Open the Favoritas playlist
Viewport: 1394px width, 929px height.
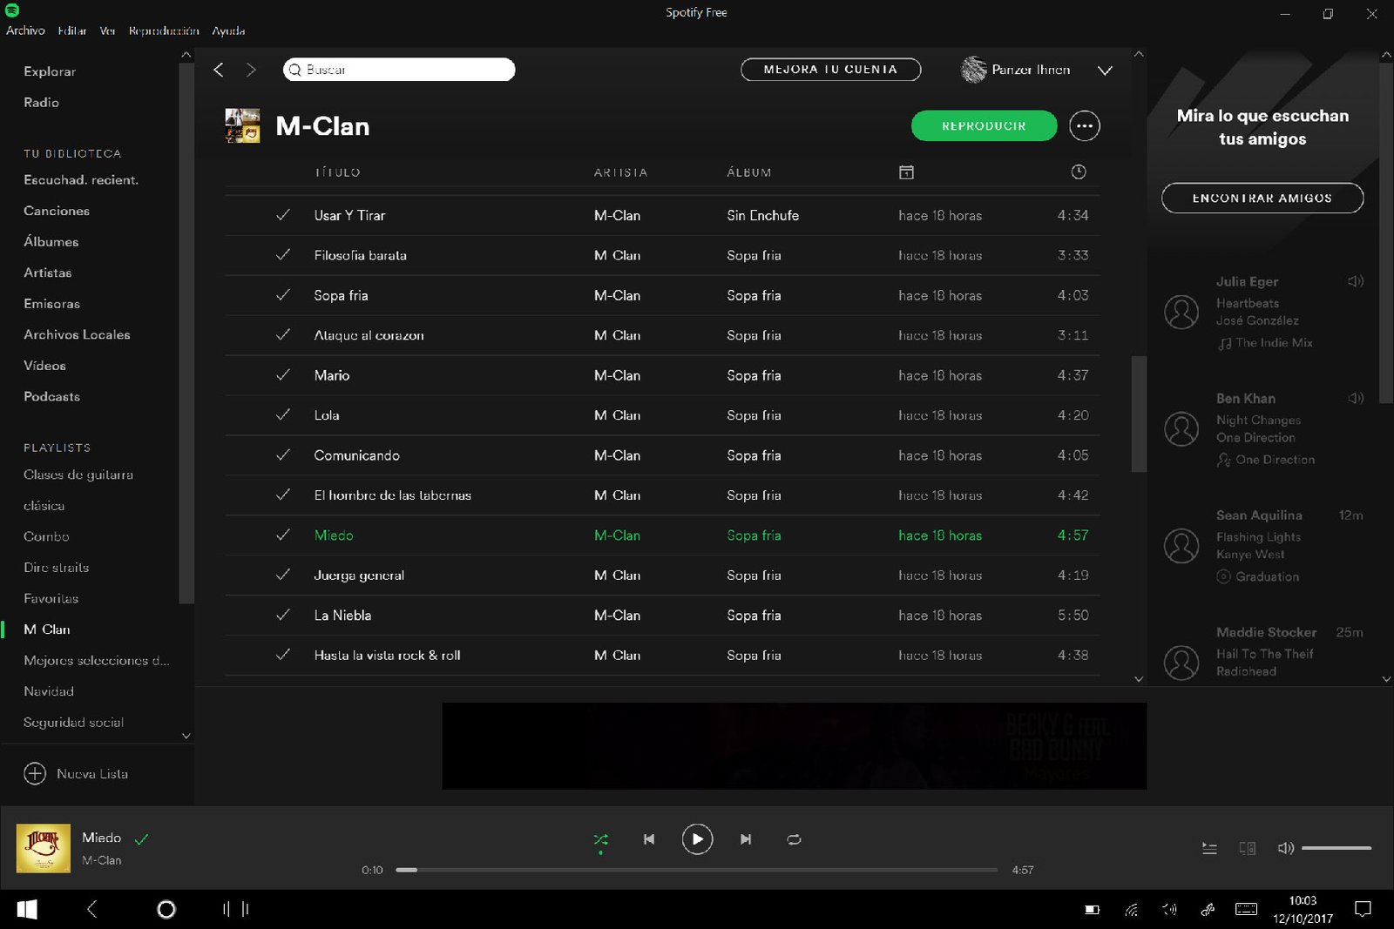click(51, 599)
